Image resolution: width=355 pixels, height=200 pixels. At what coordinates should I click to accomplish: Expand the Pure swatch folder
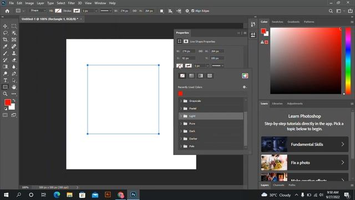pyautogui.click(x=181, y=123)
